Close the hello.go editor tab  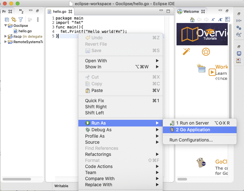tap(71, 11)
